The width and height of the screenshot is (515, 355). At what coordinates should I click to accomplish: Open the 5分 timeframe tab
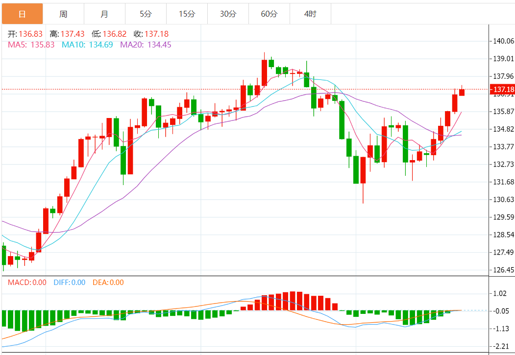tap(146, 14)
